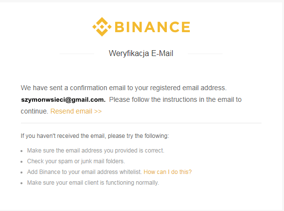Click 'Make sure the email address' bullet

click(x=96, y=151)
